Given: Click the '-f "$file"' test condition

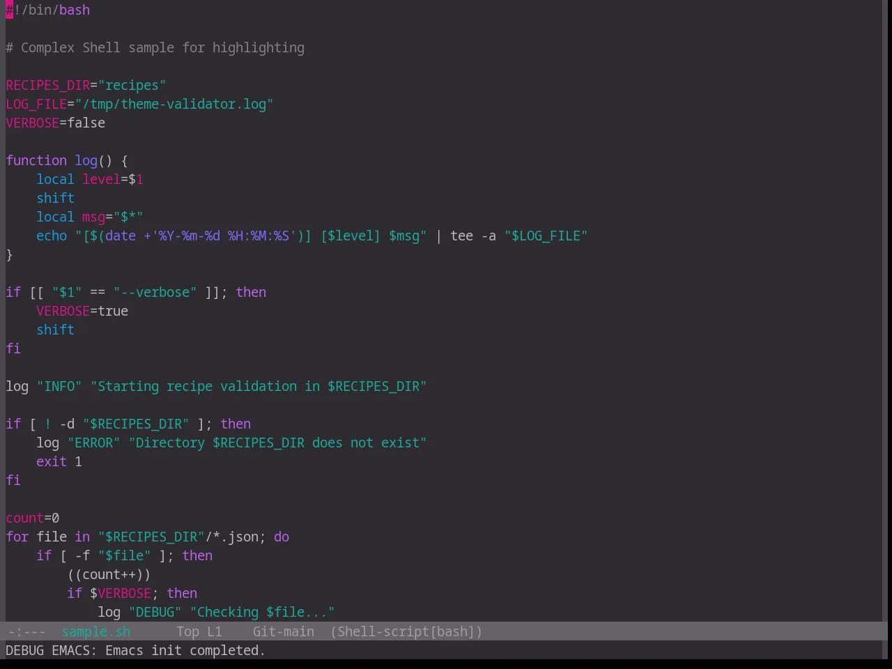Looking at the screenshot, I should (x=113, y=556).
